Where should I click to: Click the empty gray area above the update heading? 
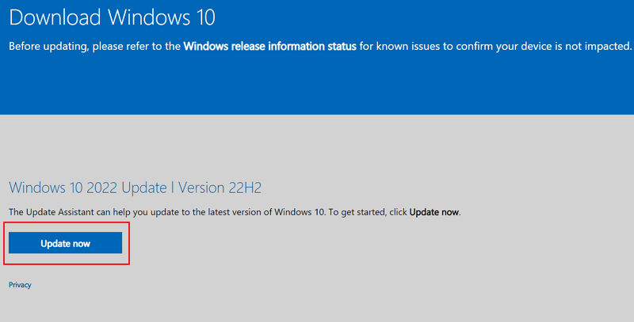pos(317,146)
